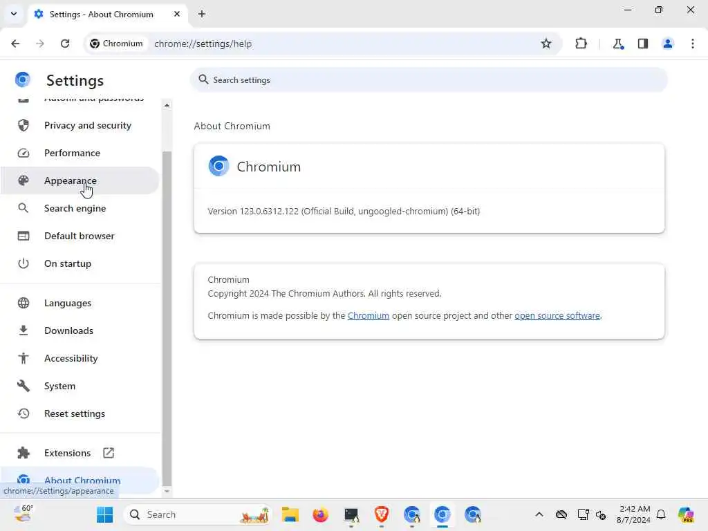Open Appearance settings
The image size is (708, 531).
(x=80, y=180)
